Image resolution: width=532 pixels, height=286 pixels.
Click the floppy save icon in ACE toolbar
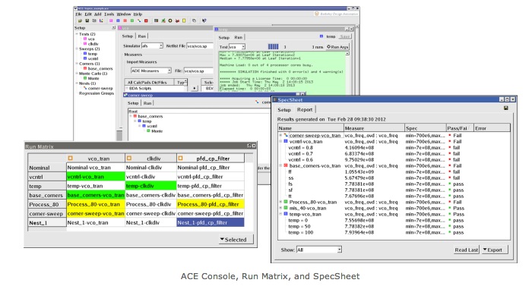[x=87, y=20]
